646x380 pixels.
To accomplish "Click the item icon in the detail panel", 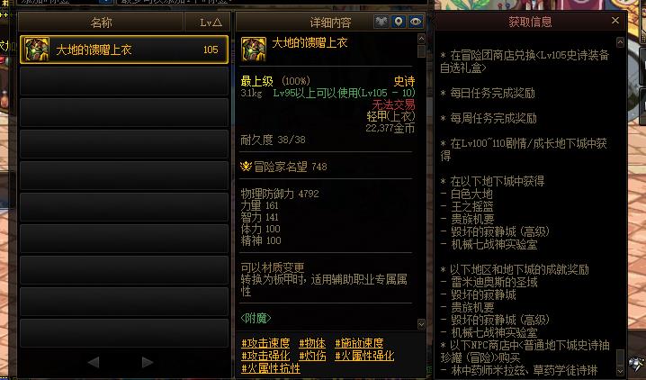I will tap(254, 49).
